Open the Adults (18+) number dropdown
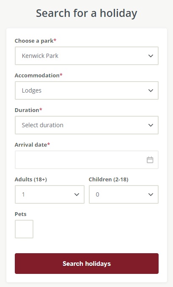The height and width of the screenshot is (287, 173). pyautogui.click(x=49, y=194)
